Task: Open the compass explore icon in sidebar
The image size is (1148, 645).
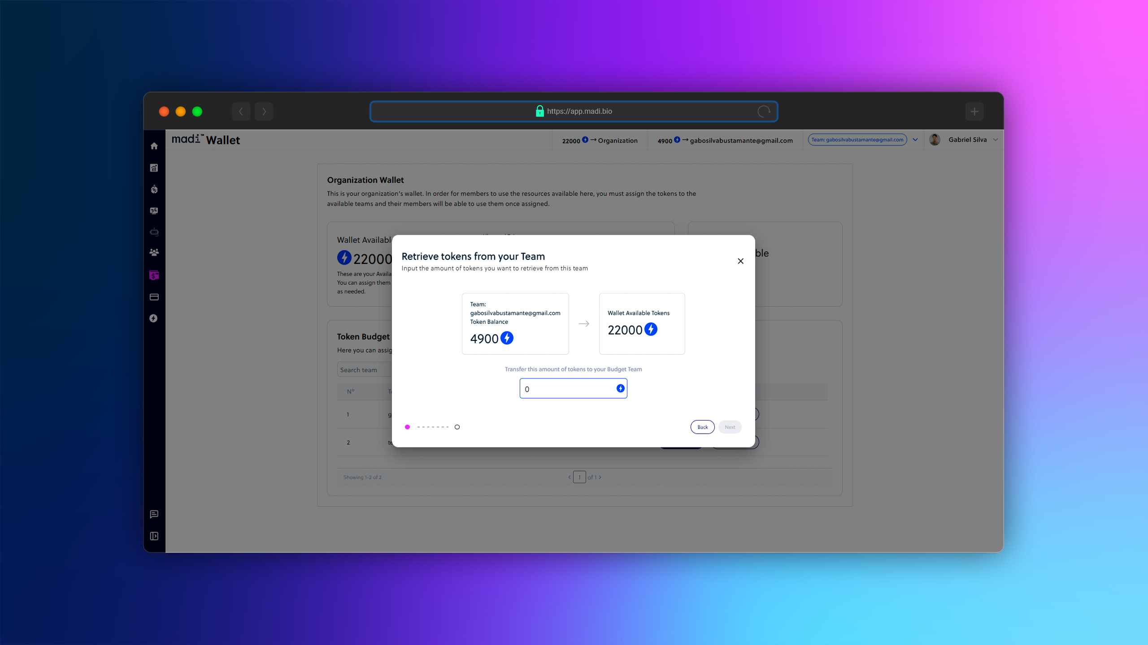Action: pyautogui.click(x=154, y=189)
